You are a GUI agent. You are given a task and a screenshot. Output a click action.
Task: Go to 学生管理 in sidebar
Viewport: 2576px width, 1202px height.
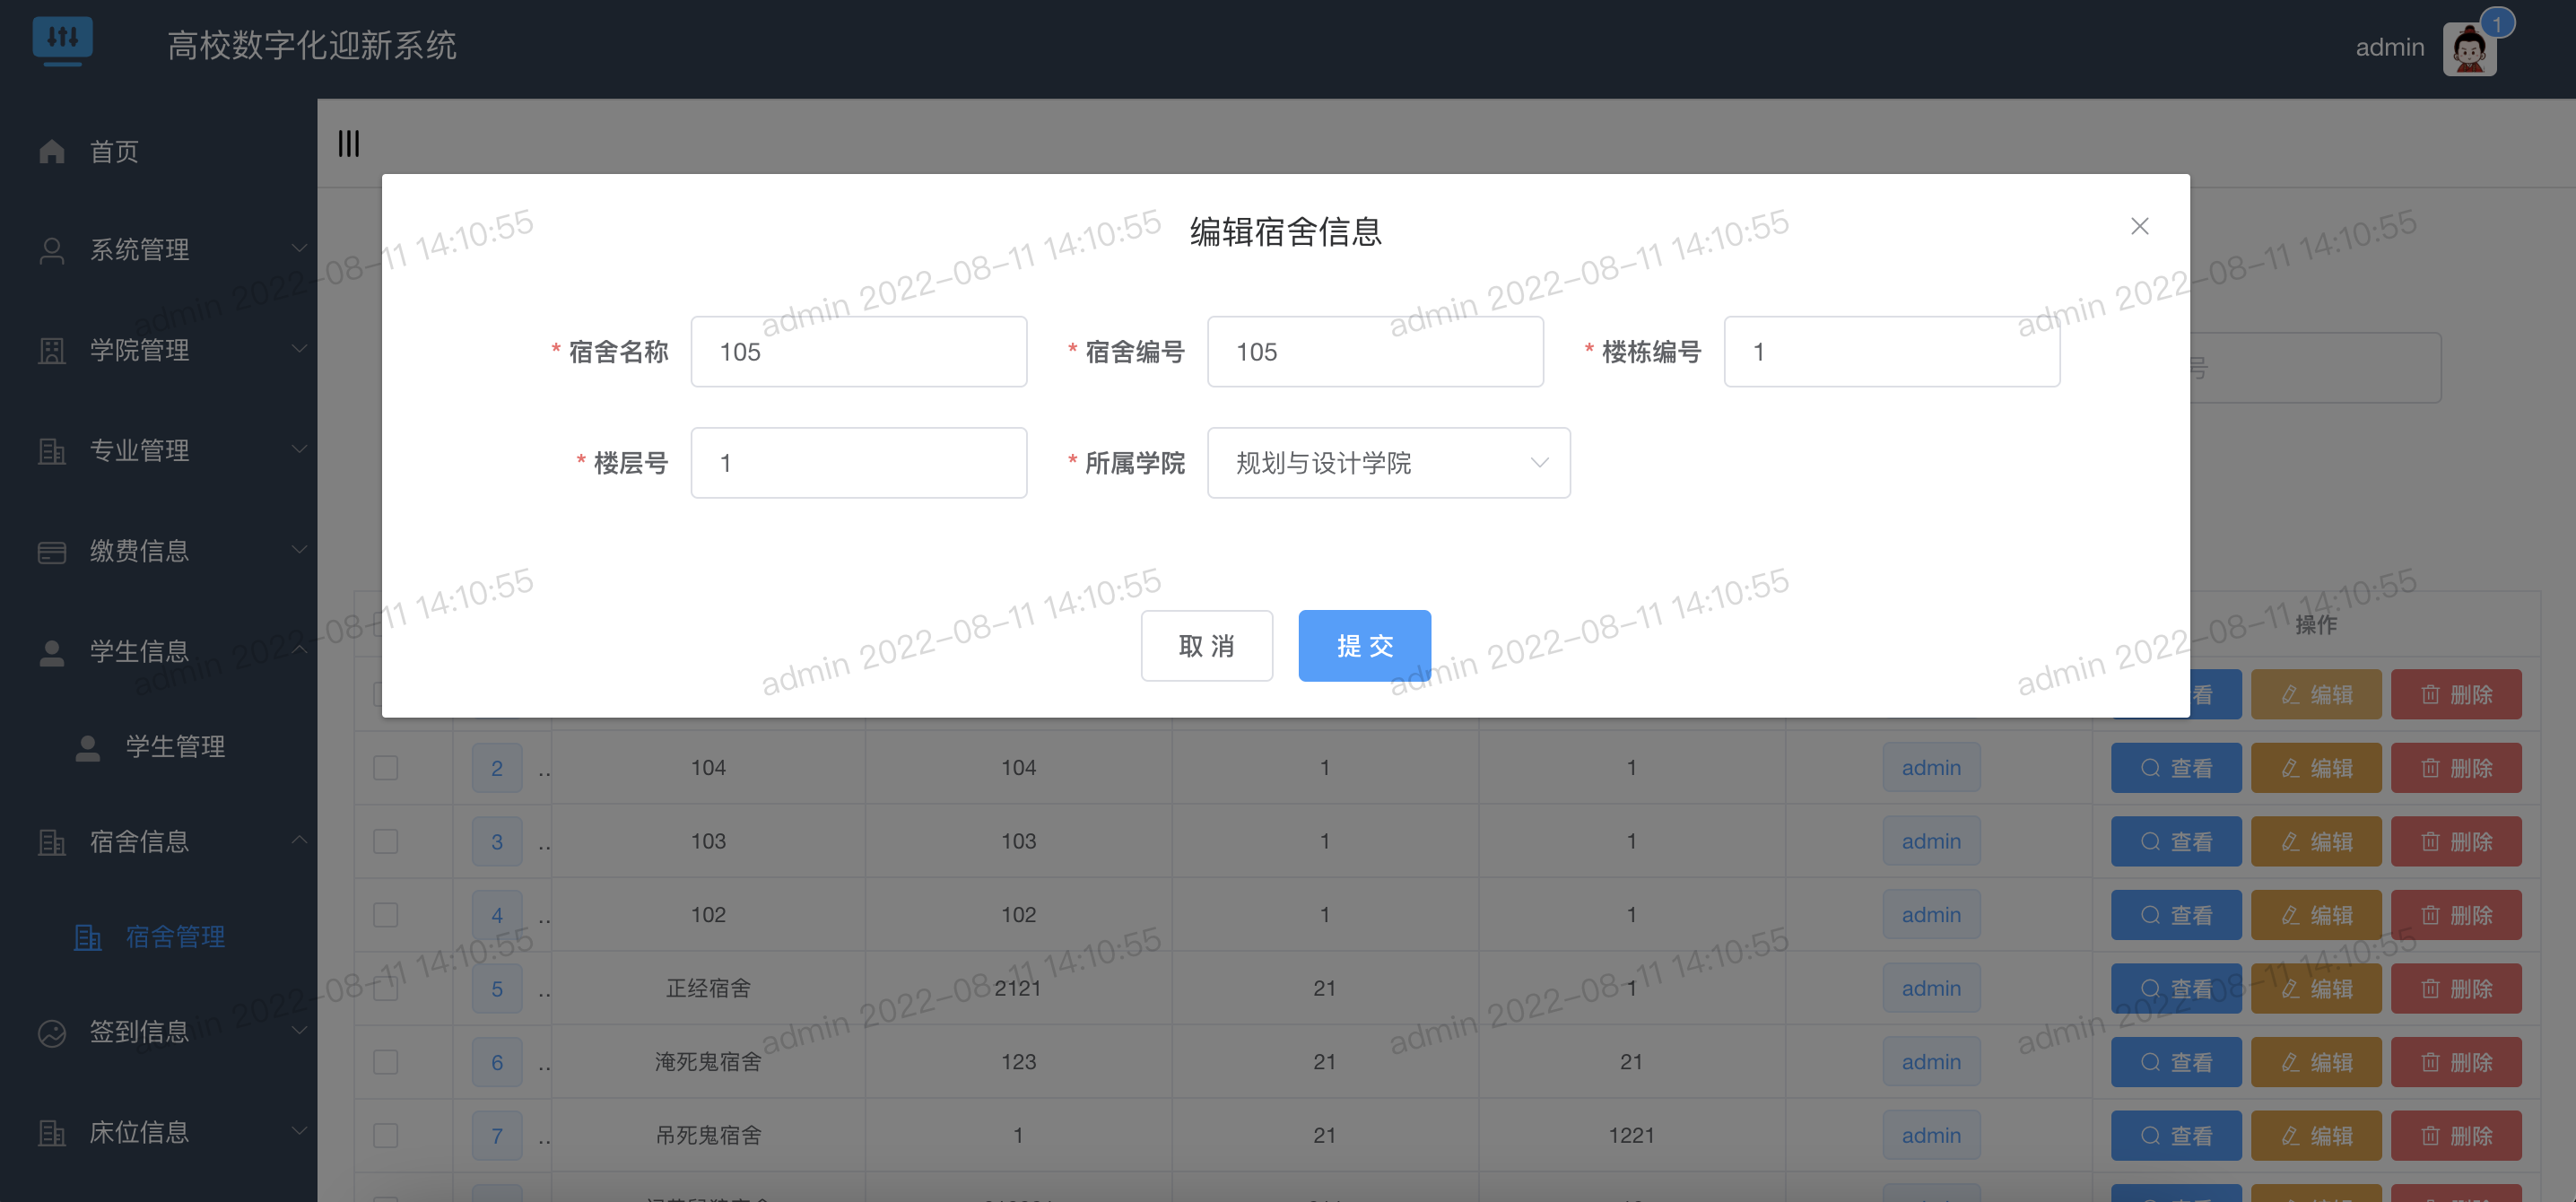tap(174, 747)
